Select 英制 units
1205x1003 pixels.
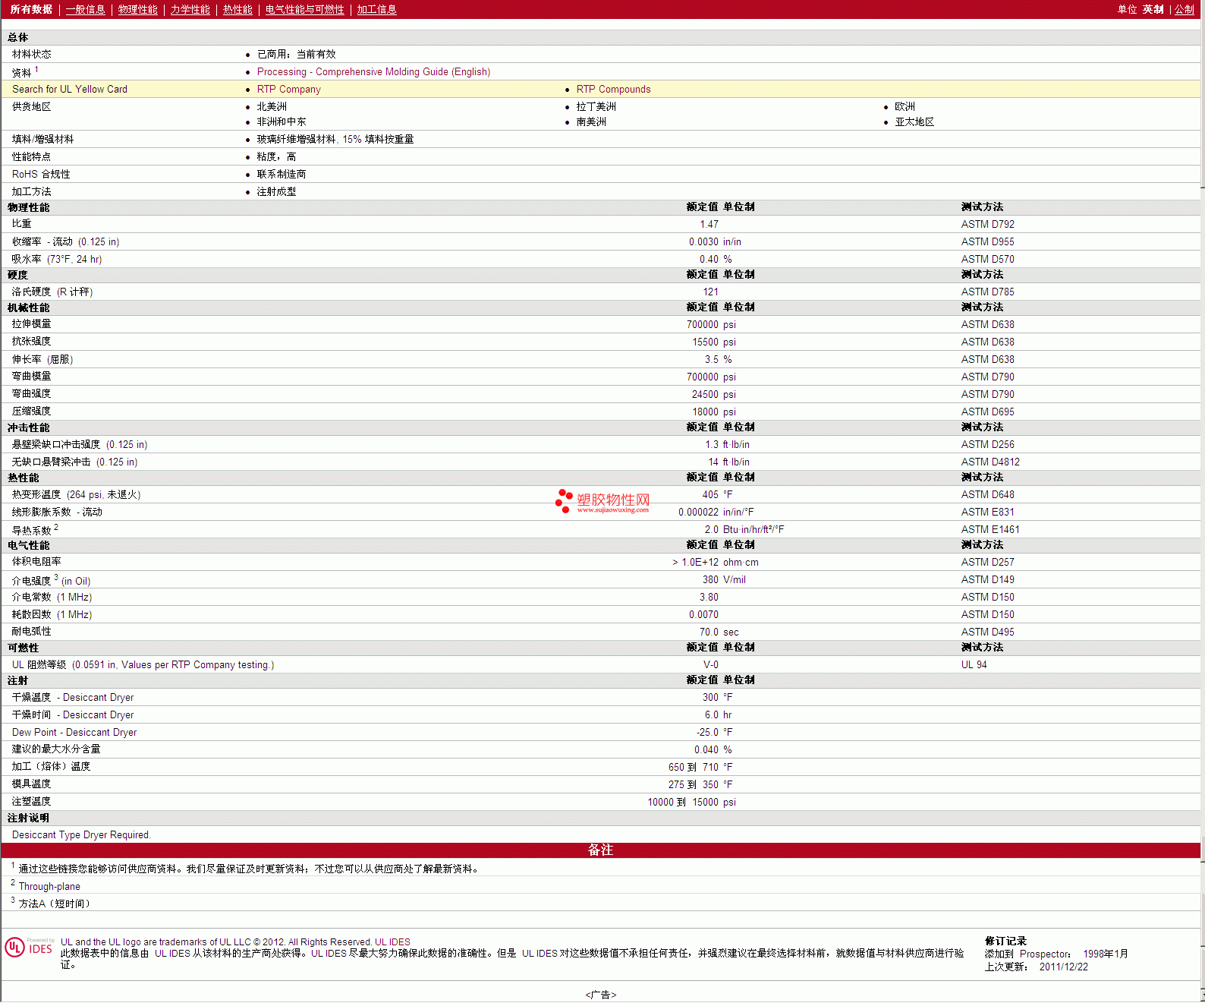coord(1153,10)
